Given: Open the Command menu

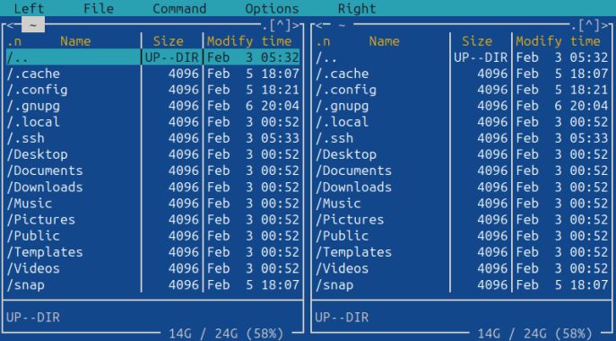Looking at the screenshot, I should 179,8.
